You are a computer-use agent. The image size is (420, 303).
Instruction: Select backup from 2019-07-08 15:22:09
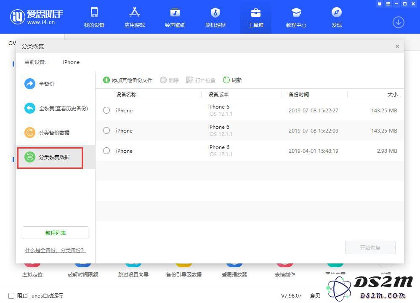coord(106,130)
